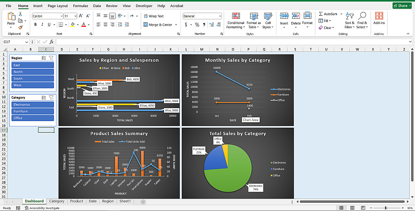Apply Underline formatting
The image size is (415, 211).
[49, 24]
